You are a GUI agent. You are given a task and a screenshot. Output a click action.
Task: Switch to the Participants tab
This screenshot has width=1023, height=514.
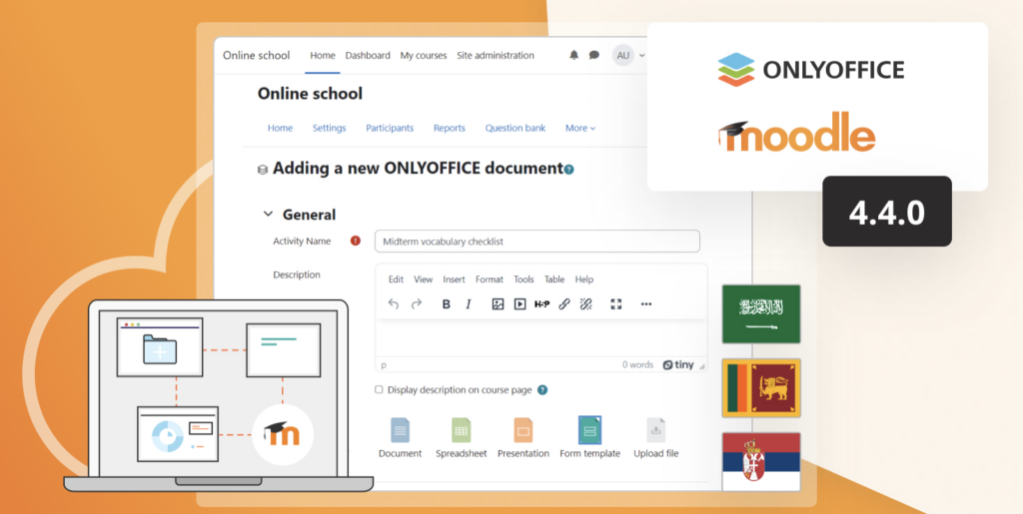390,128
